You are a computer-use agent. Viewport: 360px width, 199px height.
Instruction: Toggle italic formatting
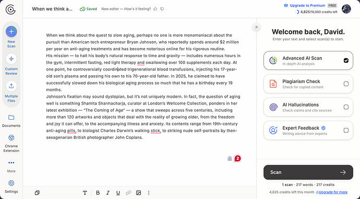pos(108,193)
